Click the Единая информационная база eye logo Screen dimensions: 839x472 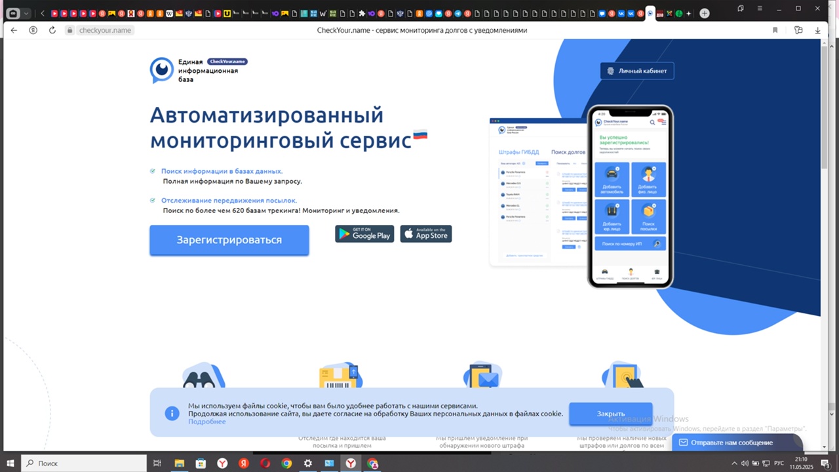[161, 70]
